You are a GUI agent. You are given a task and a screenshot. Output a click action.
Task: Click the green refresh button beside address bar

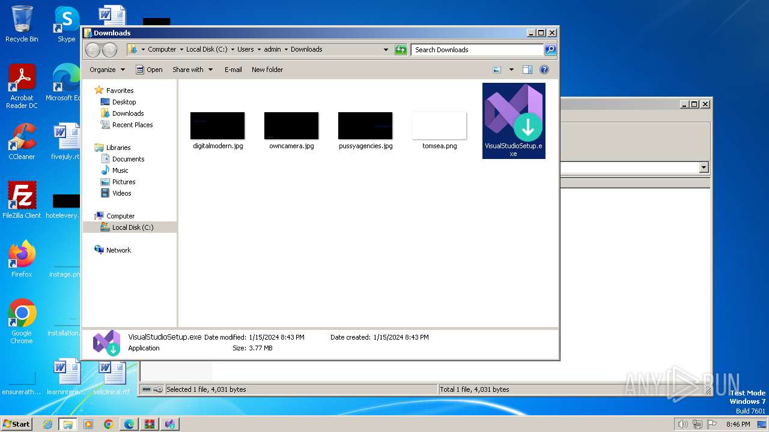tap(401, 50)
